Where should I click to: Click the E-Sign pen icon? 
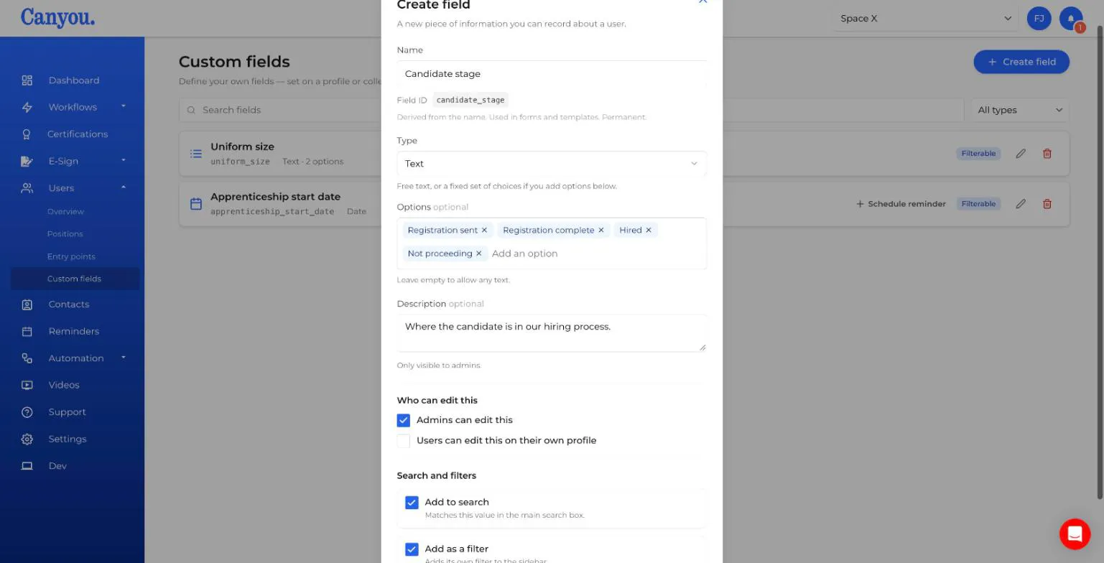click(27, 161)
